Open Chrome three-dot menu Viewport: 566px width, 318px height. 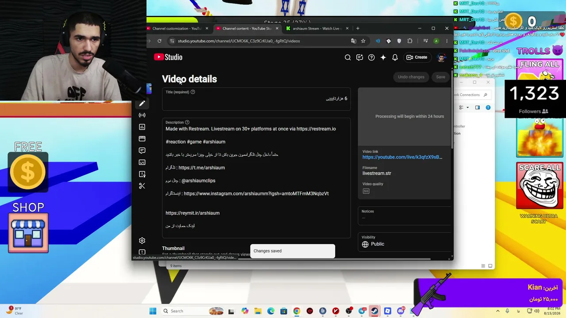tap(447, 41)
